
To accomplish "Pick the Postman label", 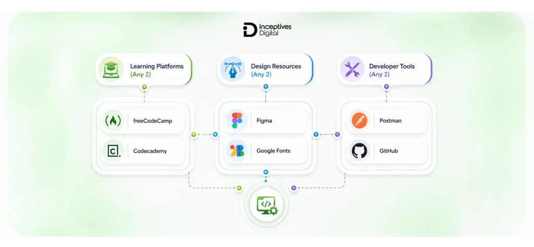I will [390, 121].
